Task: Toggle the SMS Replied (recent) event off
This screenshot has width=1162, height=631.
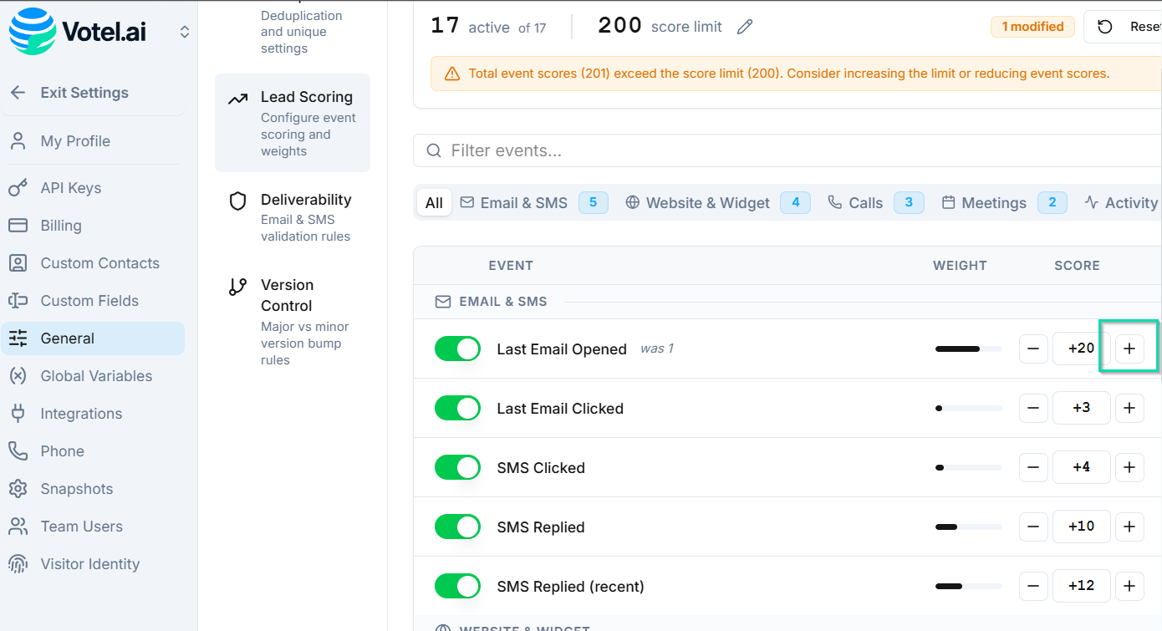Action: [x=457, y=586]
